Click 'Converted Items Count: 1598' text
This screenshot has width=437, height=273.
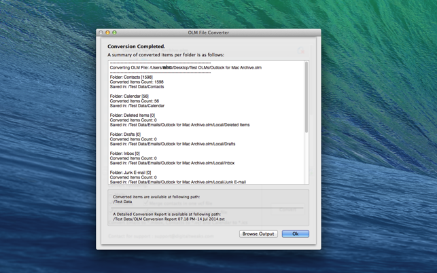137,82
